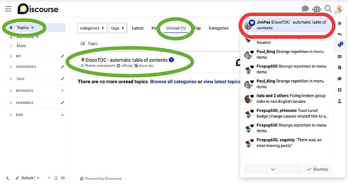Expand the CATEGORIES sidebar section
The width and height of the screenshot is (348, 184).
coord(11,67)
